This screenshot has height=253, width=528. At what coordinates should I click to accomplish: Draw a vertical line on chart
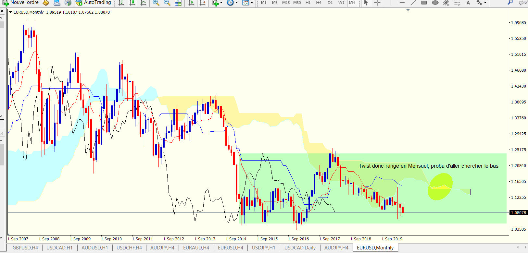(x=391, y=3)
